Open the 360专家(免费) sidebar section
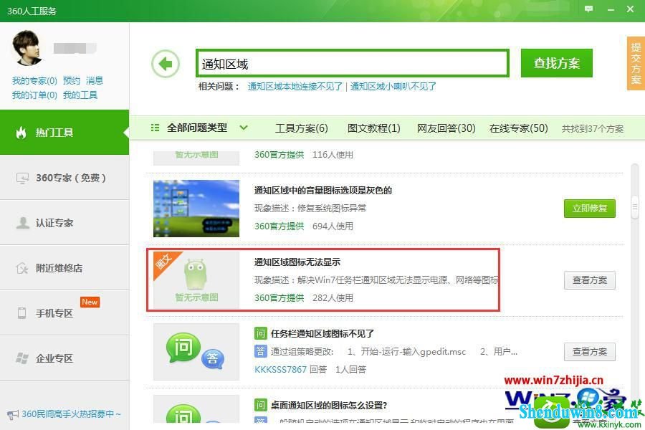The width and height of the screenshot is (645, 430). 64,178
